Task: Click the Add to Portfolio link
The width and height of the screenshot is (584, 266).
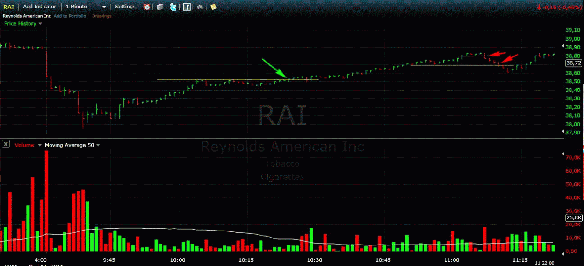Action: pos(70,16)
